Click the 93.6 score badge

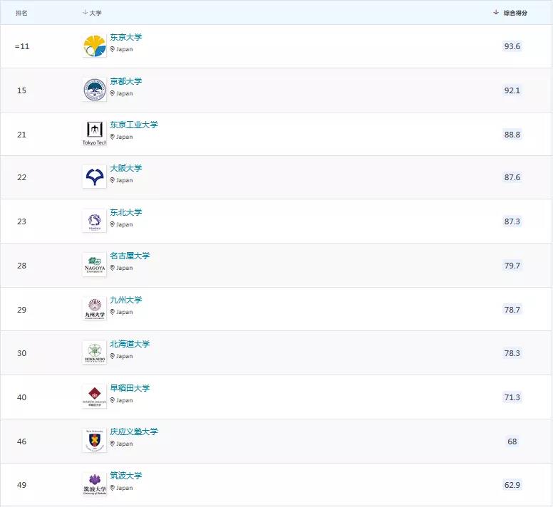click(x=512, y=46)
